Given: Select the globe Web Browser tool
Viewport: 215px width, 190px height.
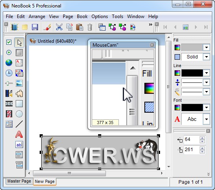Looking at the screenshot, I should 9,63.
